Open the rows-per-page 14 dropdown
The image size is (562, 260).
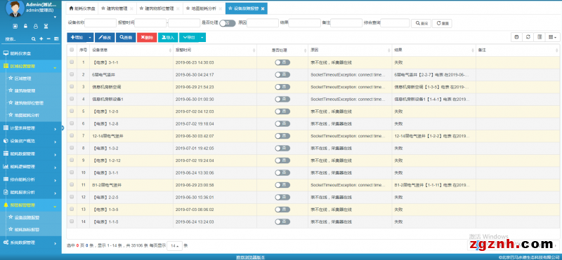pos(174,246)
